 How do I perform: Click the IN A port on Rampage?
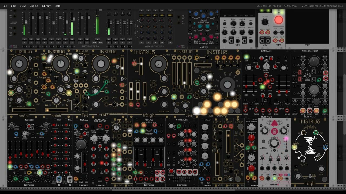click(246, 57)
